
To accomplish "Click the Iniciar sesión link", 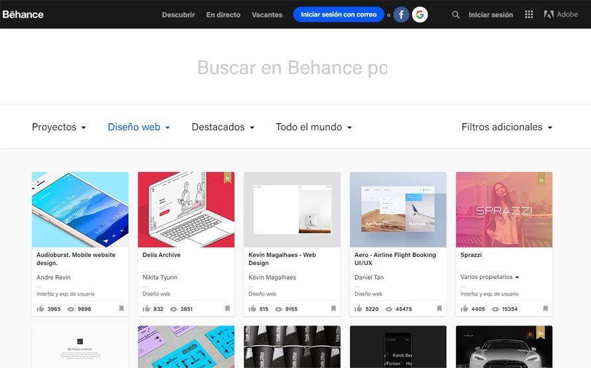I will click(491, 15).
